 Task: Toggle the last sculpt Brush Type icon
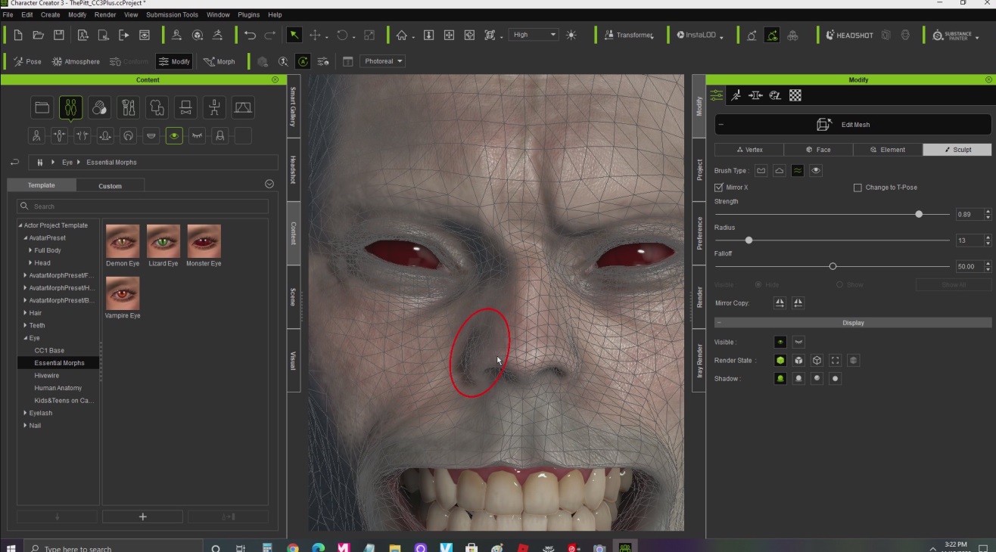[816, 171]
